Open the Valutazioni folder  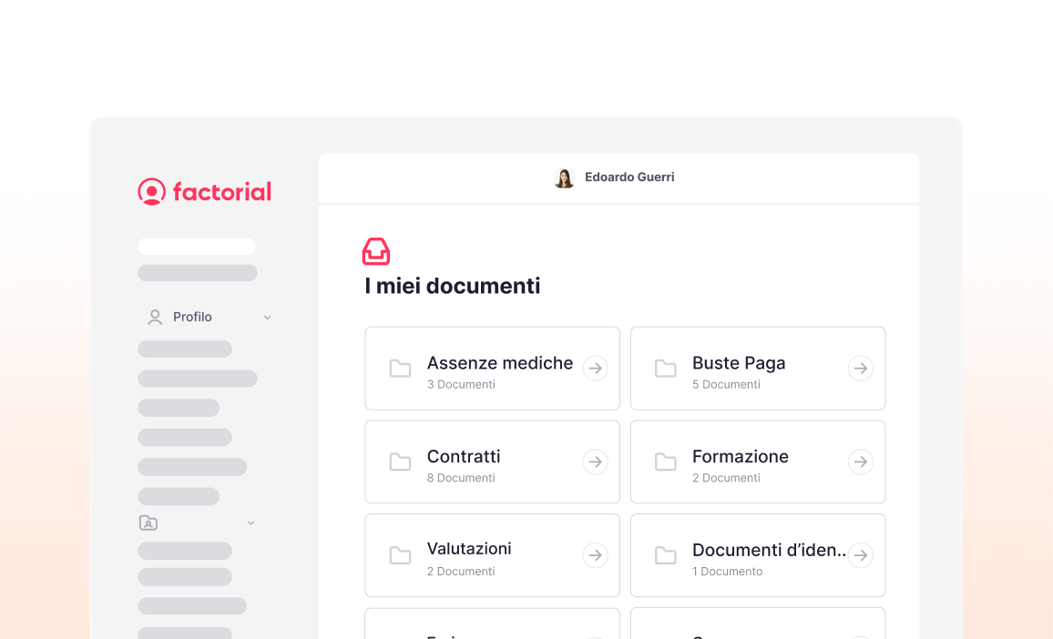pyautogui.click(x=492, y=555)
